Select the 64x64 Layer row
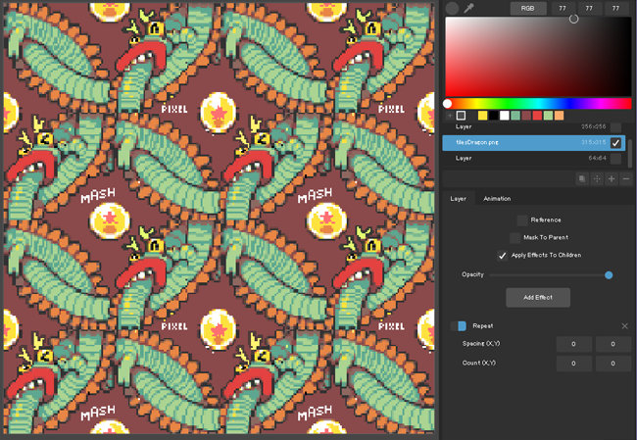This screenshot has height=440, width=637. pos(534,158)
